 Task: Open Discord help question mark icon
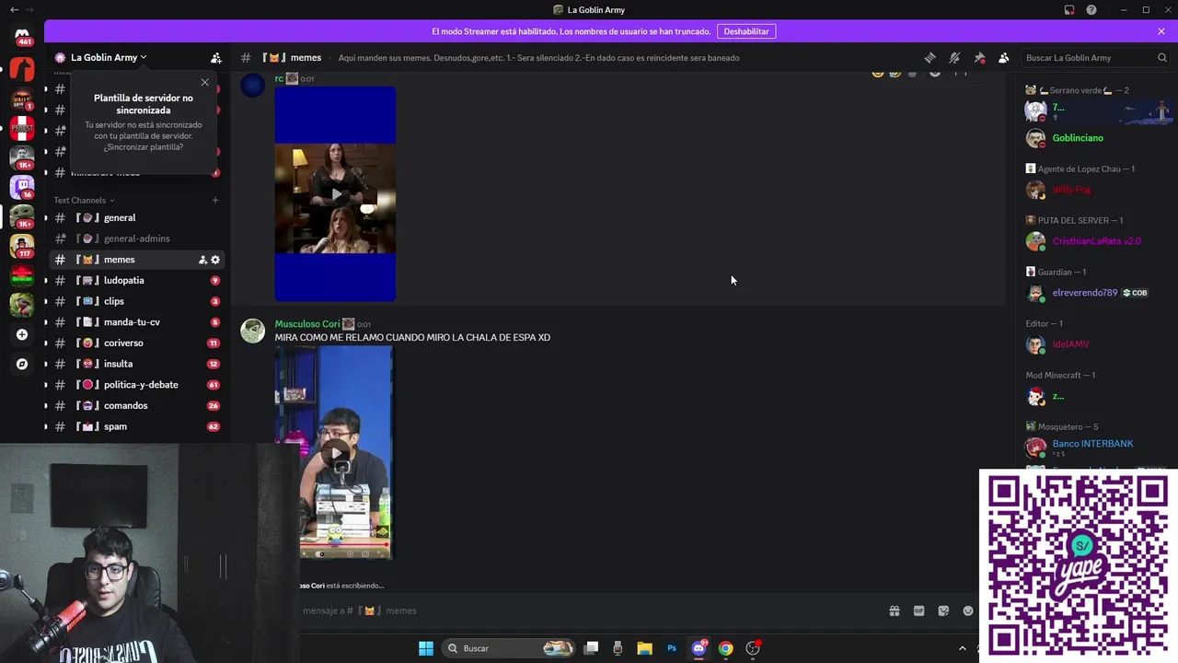coord(1091,10)
